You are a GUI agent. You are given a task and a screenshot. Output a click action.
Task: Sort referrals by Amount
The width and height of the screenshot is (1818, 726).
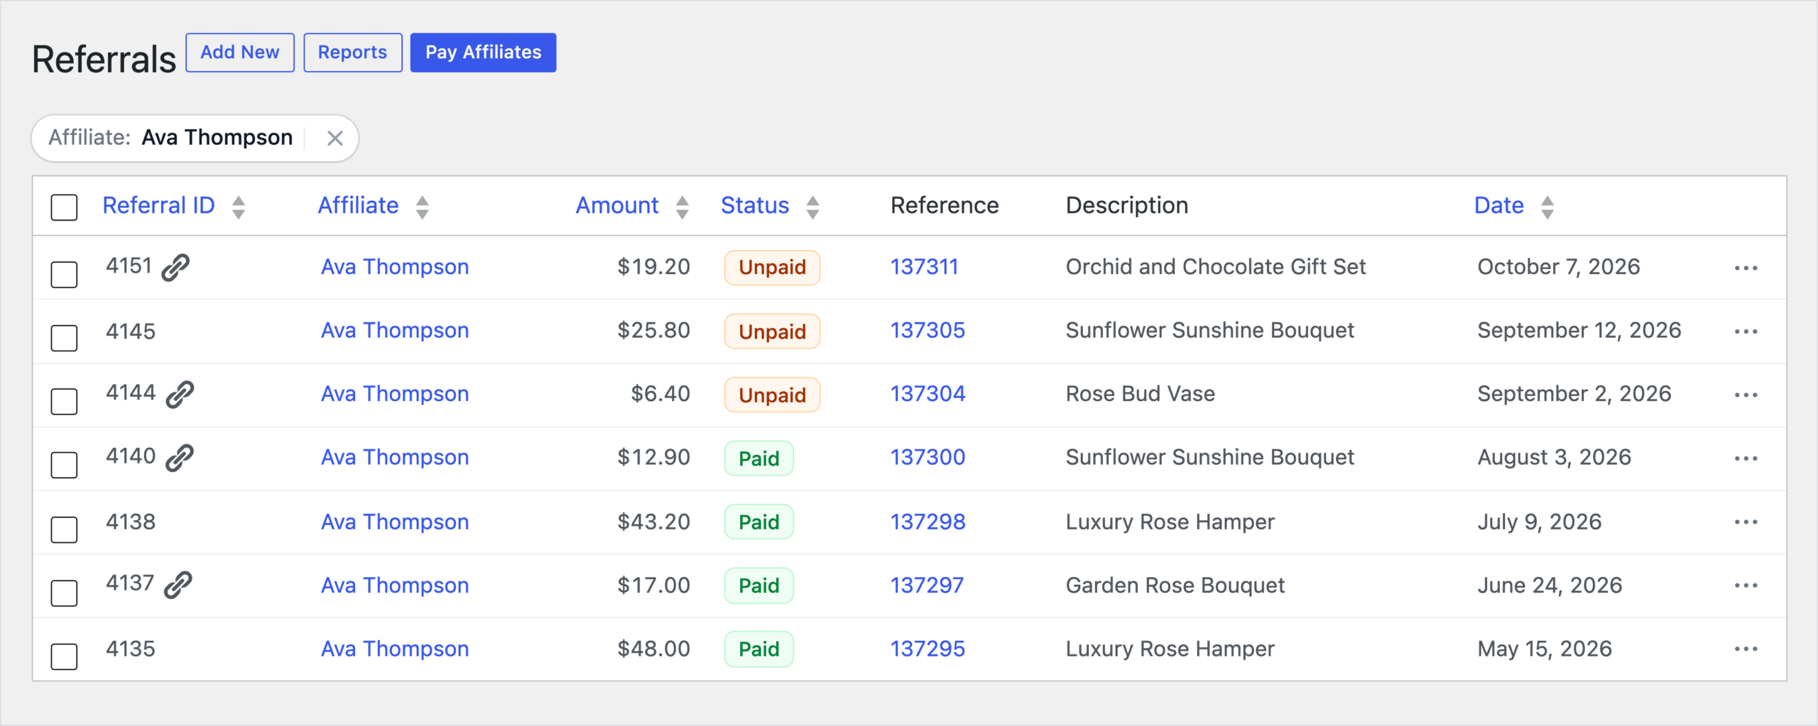pos(632,206)
